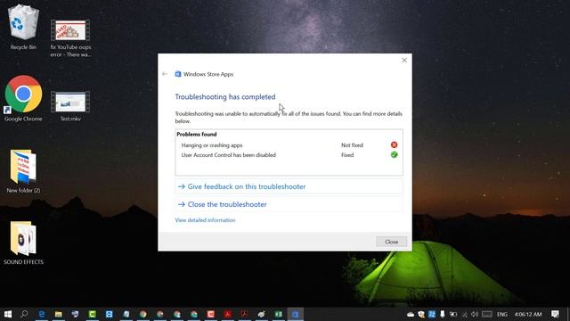
Task: Select the Recycle Bin desktop icon
Action: click(23, 28)
